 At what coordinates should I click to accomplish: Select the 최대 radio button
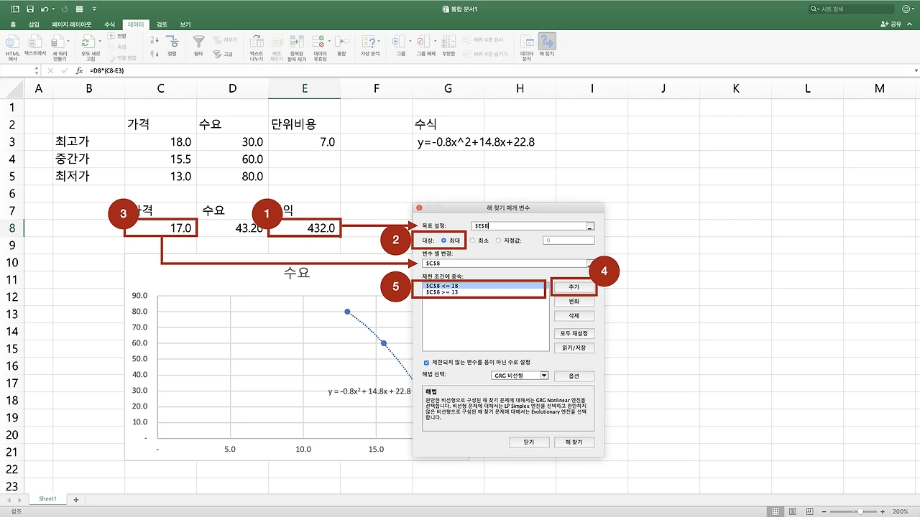click(x=443, y=241)
